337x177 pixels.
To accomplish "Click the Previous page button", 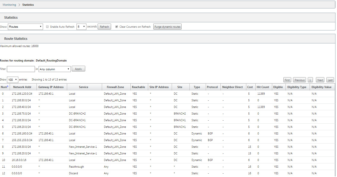I will [300, 80].
